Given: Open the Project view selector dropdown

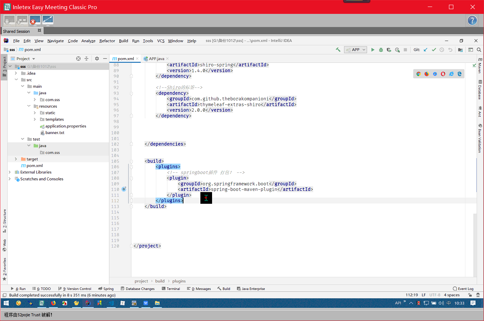Looking at the screenshot, I should tap(23, 58).
